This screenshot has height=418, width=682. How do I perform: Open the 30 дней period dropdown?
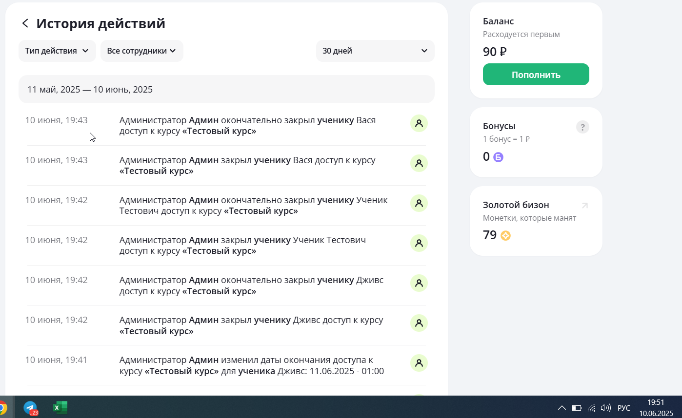pyautogui.click(x=375, y=51)
